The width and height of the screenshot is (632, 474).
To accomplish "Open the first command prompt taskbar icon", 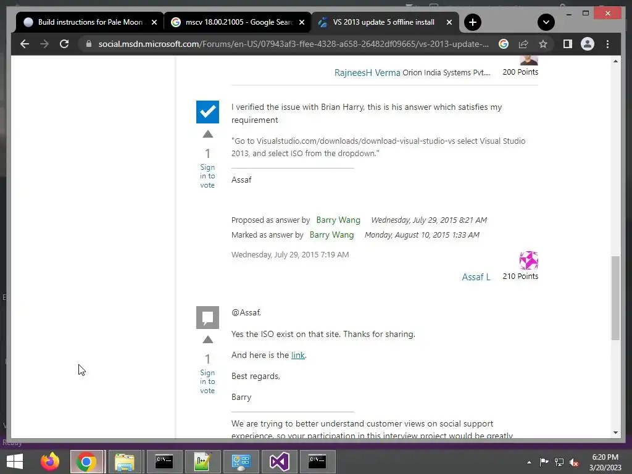I will [x=164, y=462].
